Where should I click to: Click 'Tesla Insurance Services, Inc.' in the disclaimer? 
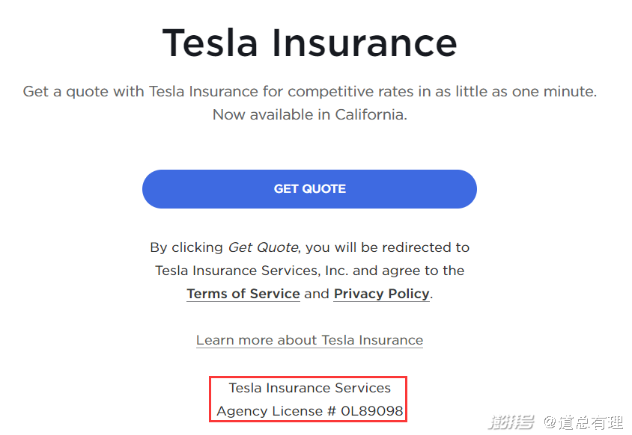(252, 271)
